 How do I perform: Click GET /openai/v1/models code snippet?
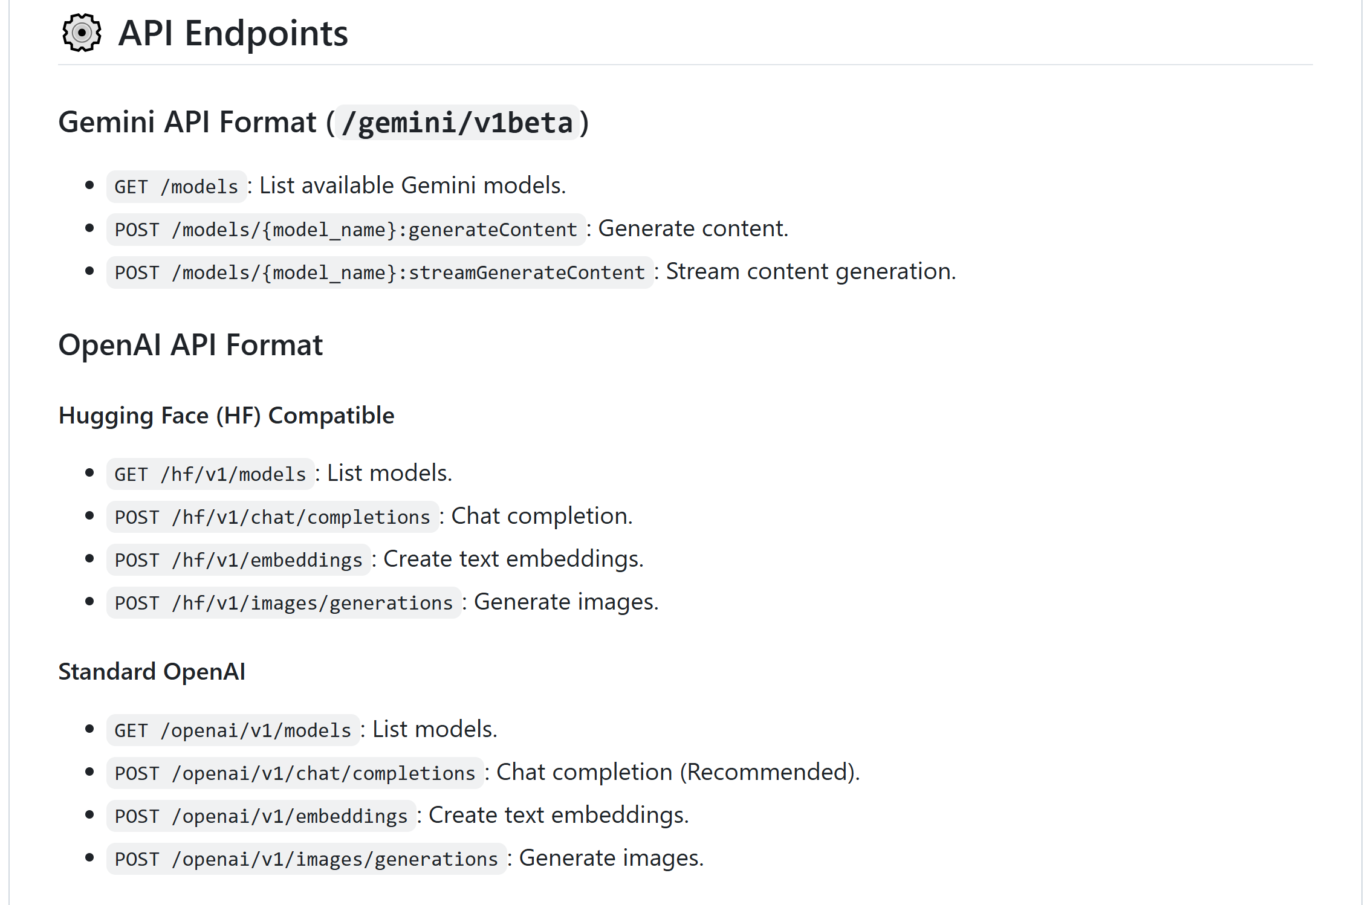point(233,730)
